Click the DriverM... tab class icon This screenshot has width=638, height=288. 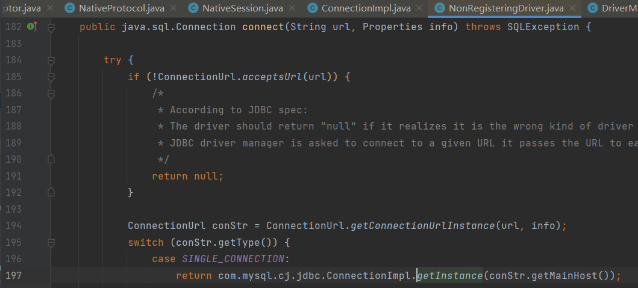tap(592, 8)
